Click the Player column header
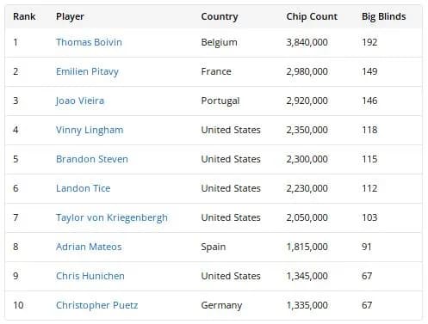The image size is (428, 324). click(x=70, y=16)
